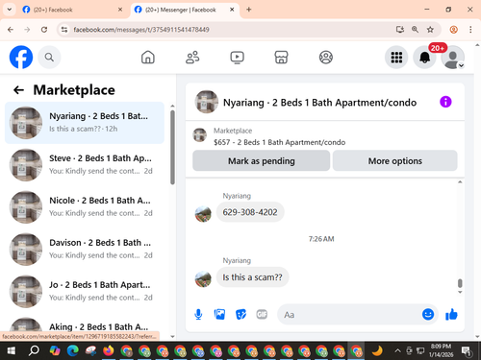The height and width of the screenshot is (360, 481).
Task: Open the GIF picker icon
Action: pos(262,315)
